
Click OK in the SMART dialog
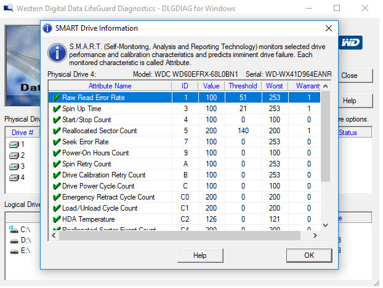pyautogui.click(x=309, y=255)
